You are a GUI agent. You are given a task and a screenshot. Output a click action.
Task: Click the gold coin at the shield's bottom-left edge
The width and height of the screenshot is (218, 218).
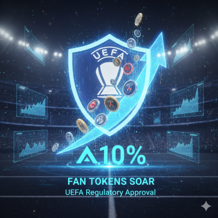(82, 126)
